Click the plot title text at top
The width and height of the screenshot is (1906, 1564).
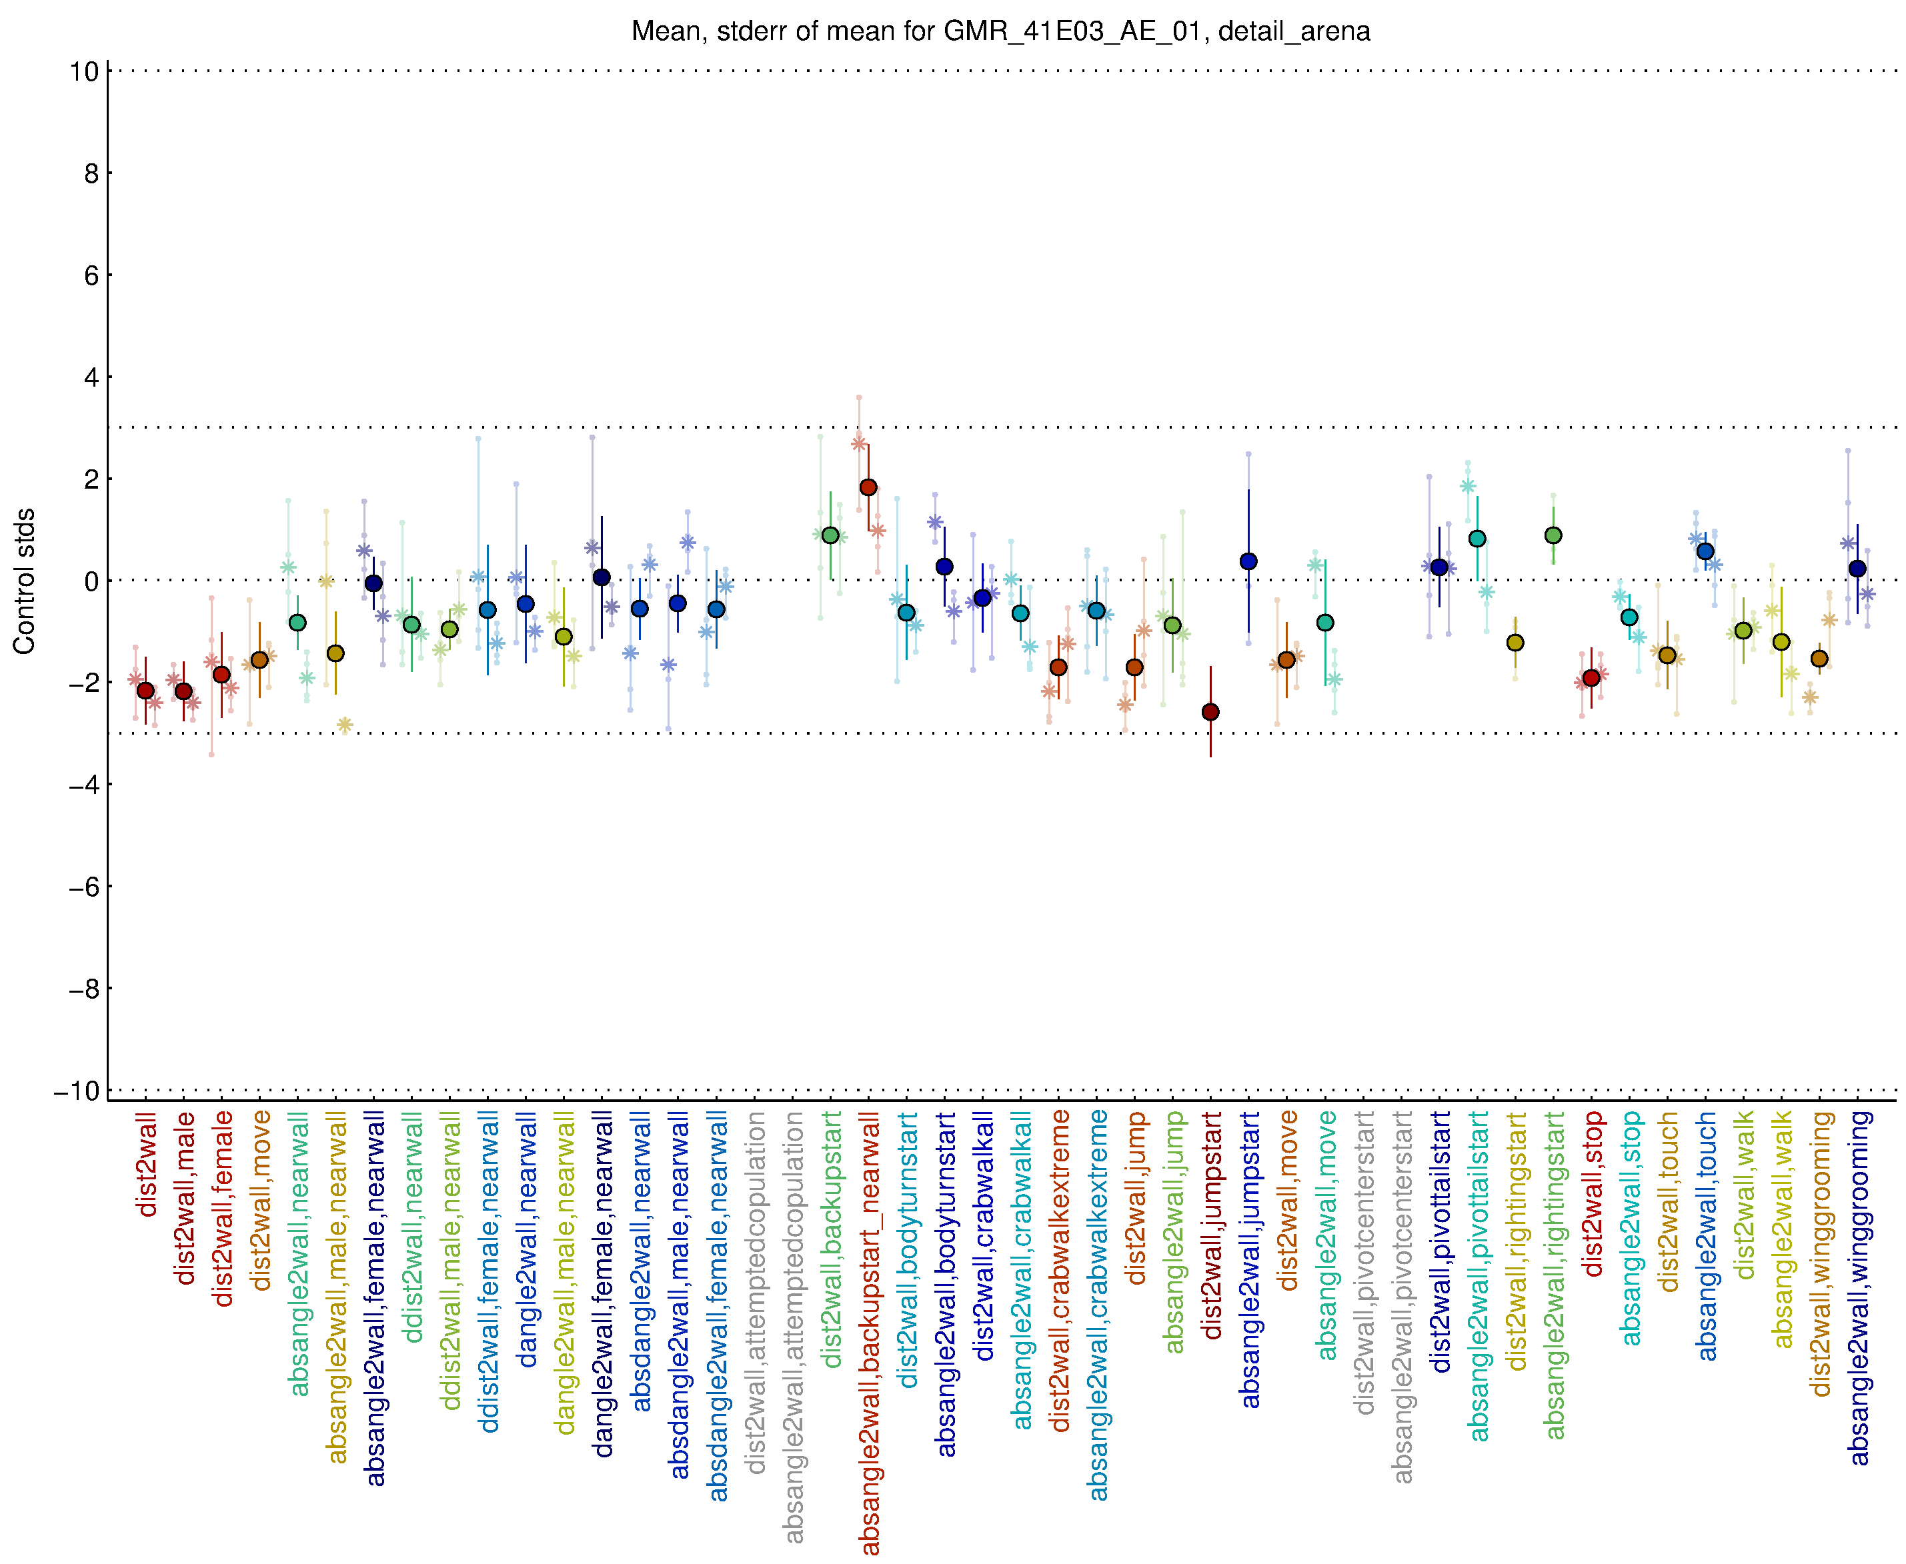[x=1000, y=31]
